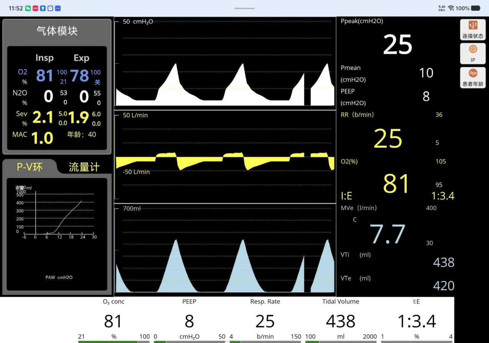Adjust the PEEP slider bar
This screenshot has height=343, width=489.
click(189, 342)
